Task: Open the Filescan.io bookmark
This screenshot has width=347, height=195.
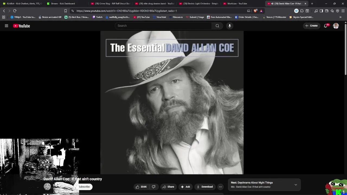Action: 176,17
